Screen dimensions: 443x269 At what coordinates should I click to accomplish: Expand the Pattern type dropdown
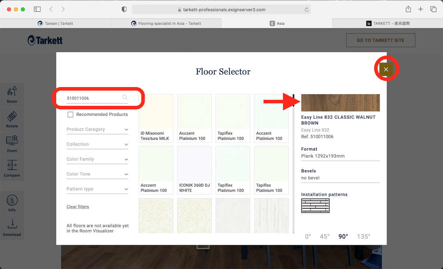pyautogui.click(x=98, y=189)
